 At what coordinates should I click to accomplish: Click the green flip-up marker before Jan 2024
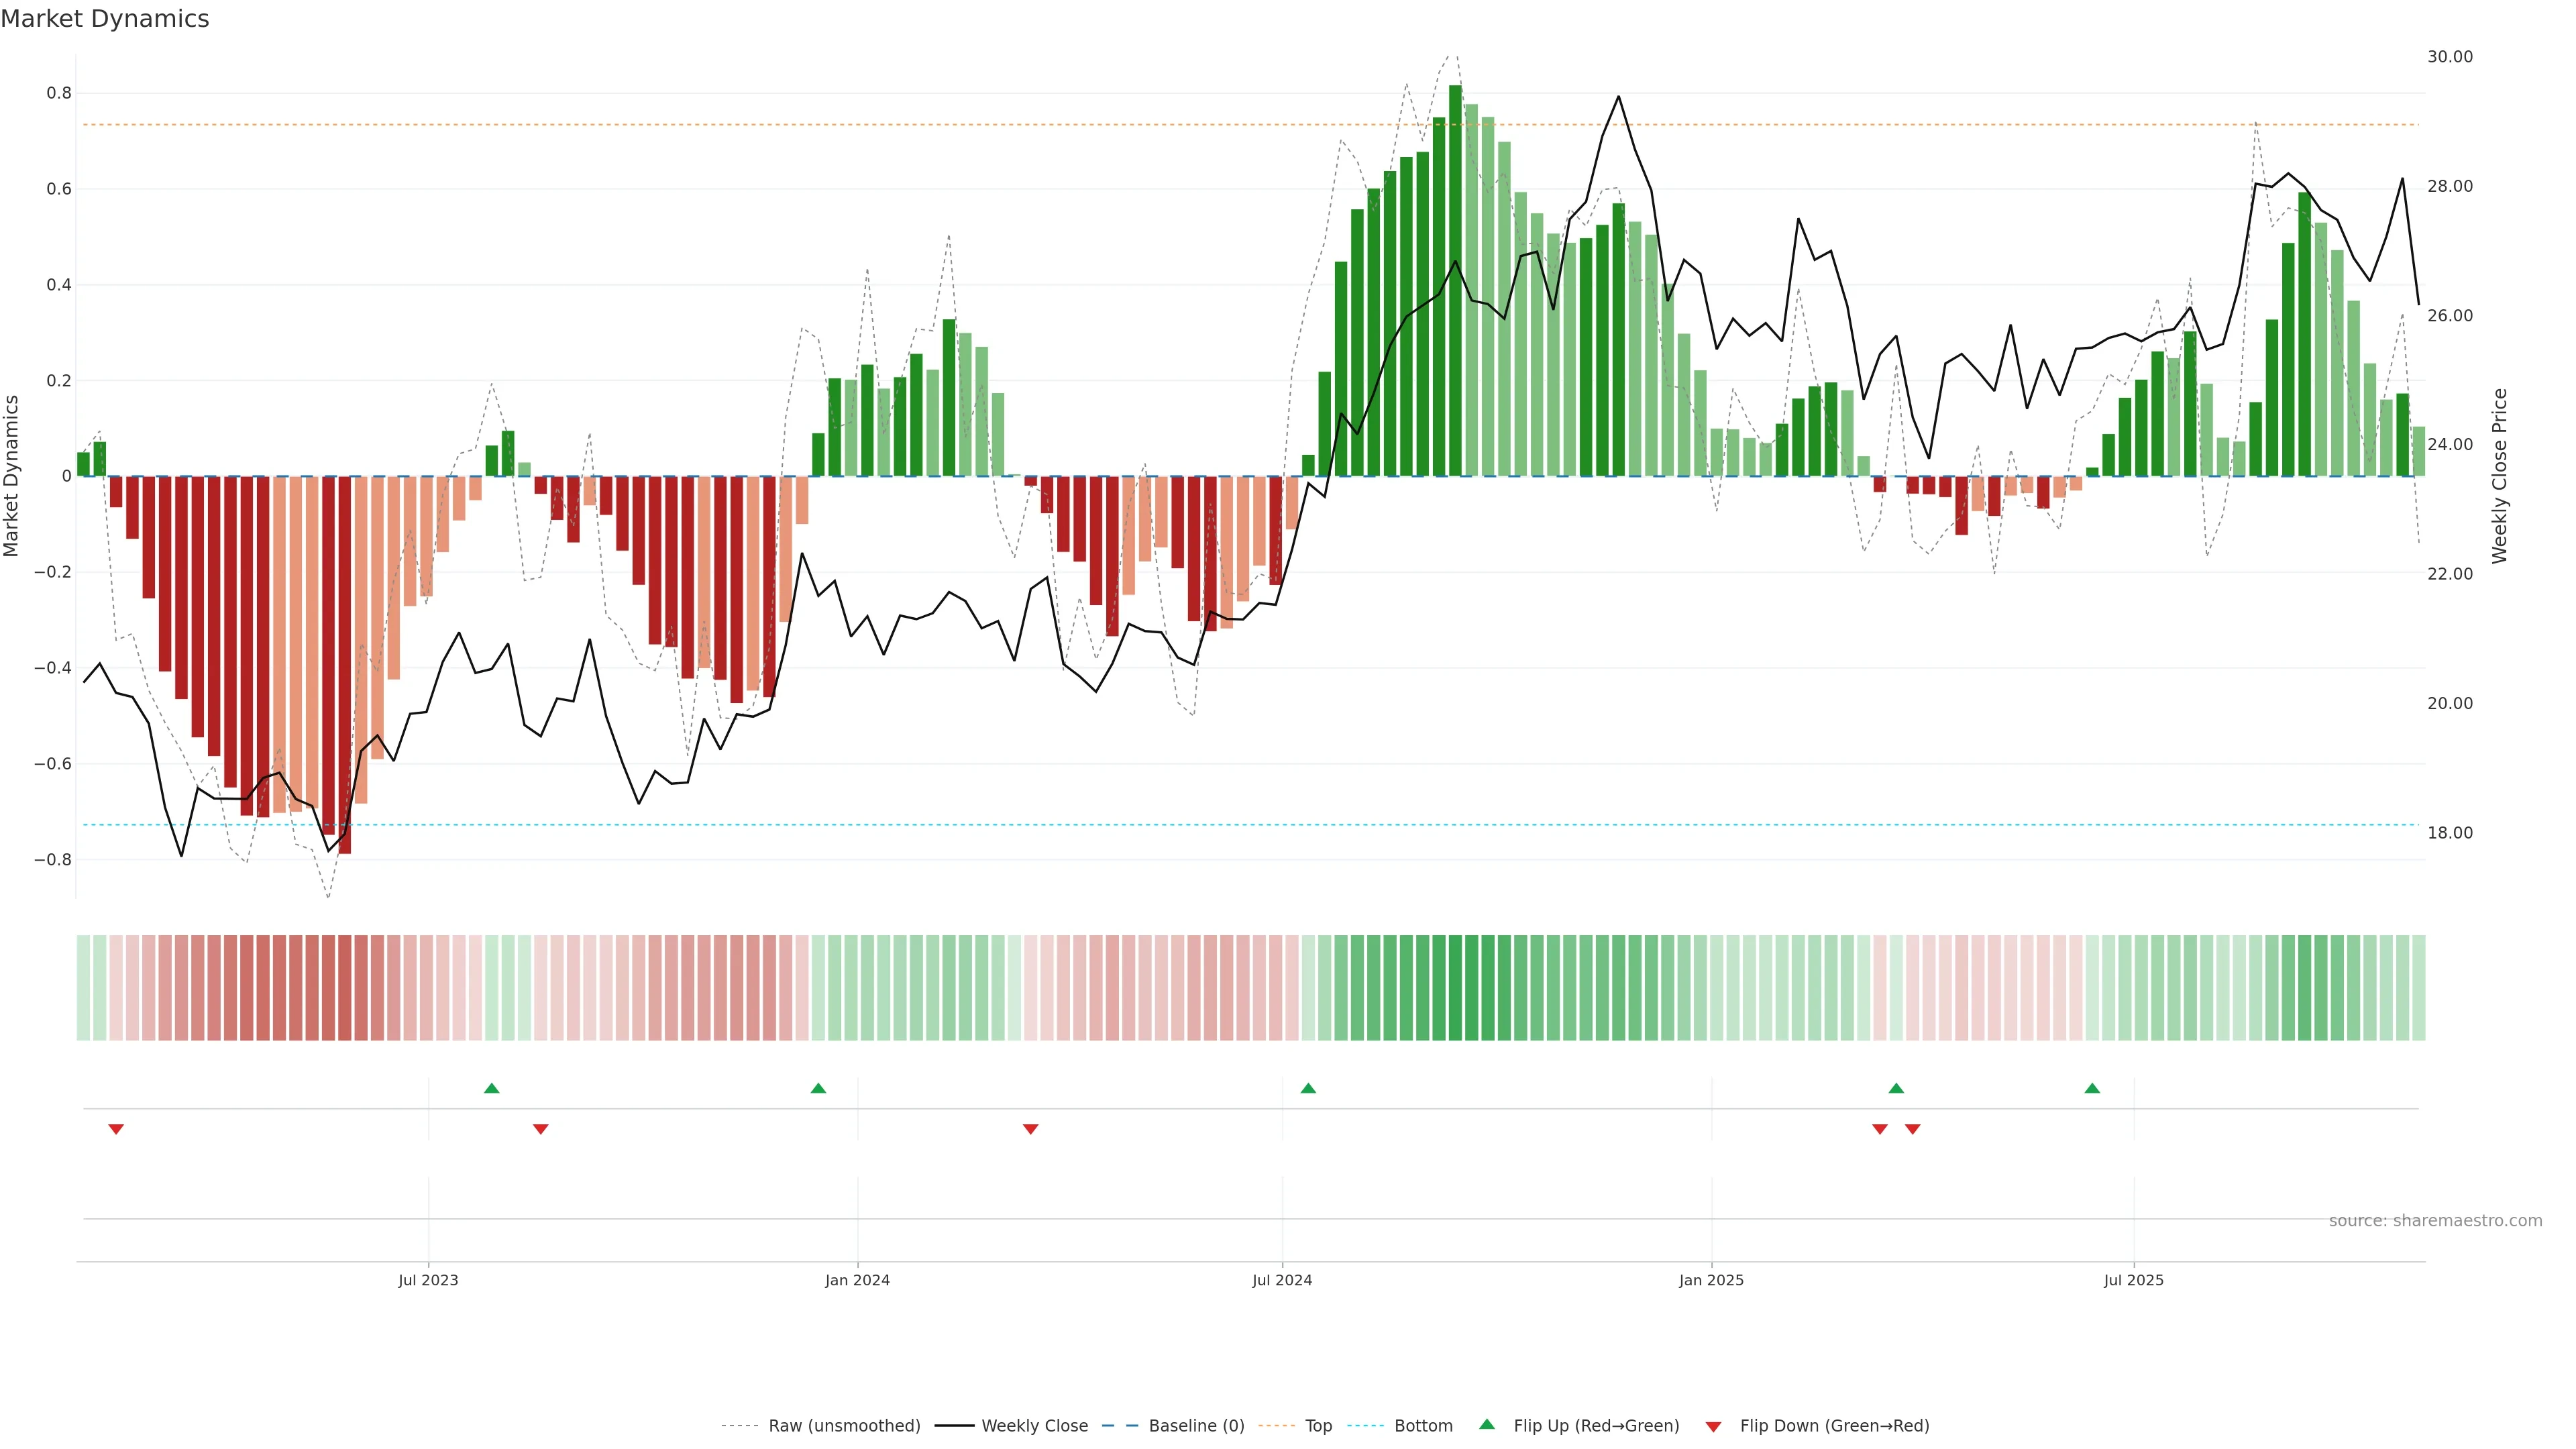coord(818,1088)
